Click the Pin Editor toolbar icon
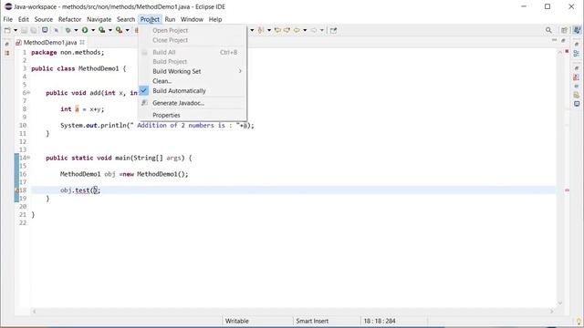This screenshot has height=328, width=584. pyautogui.click(x=333, y=30)
